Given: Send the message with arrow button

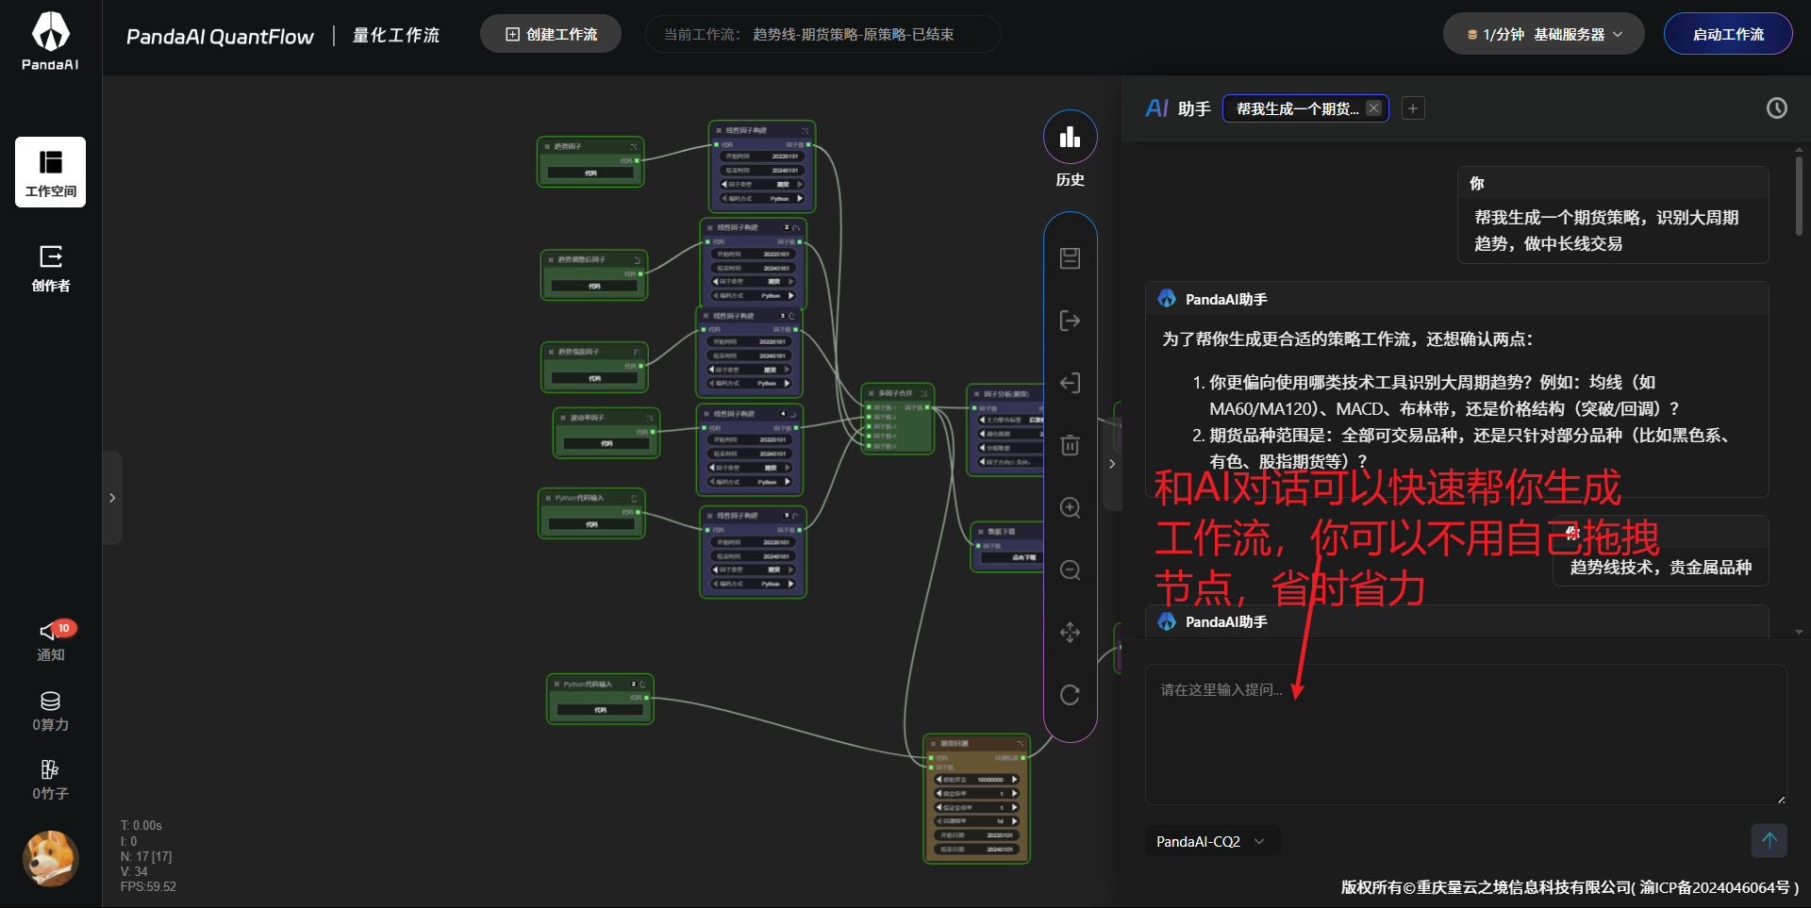Looking at the screenshot, I should click(1769, 840).
